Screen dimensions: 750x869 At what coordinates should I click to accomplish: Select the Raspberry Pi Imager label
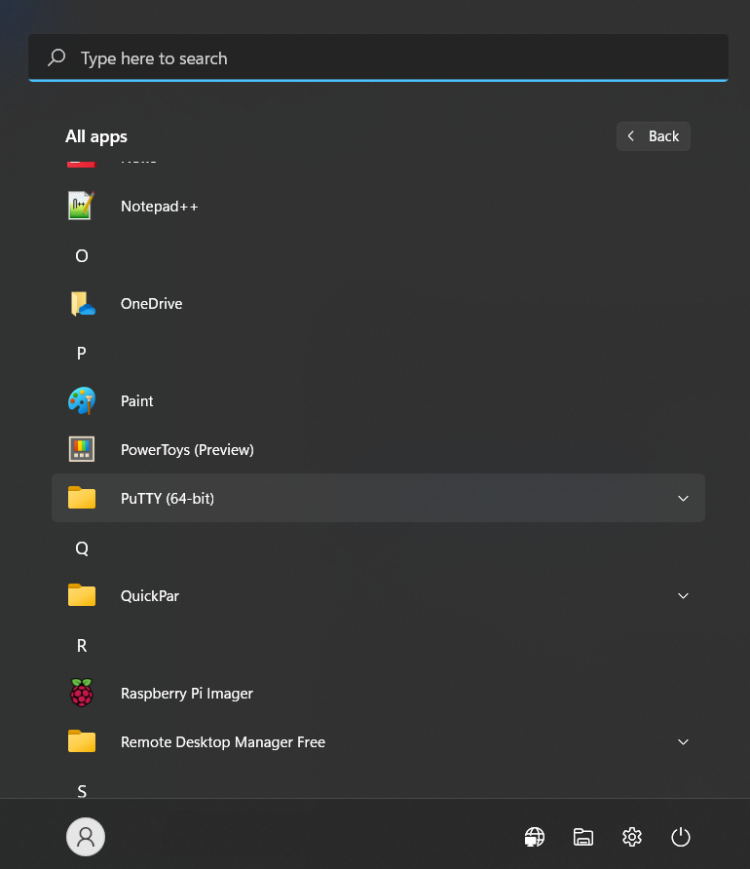[x=187, y=694]
